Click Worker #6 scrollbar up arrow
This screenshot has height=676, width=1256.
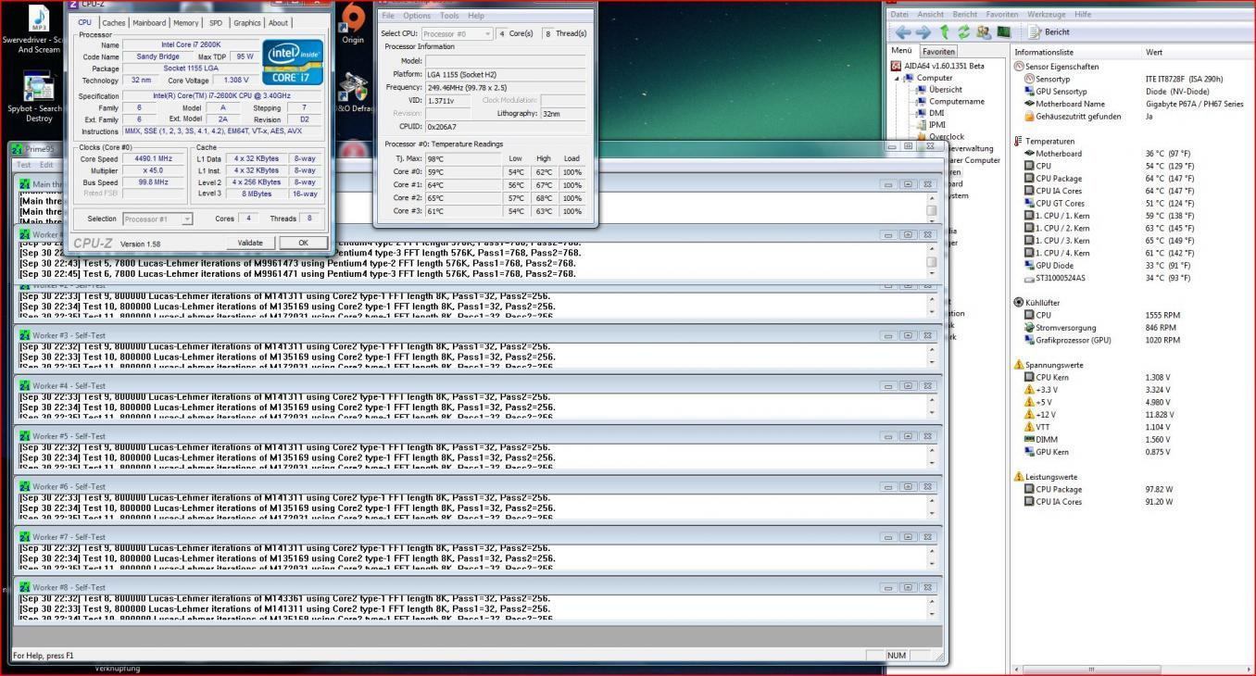[931, 500]
